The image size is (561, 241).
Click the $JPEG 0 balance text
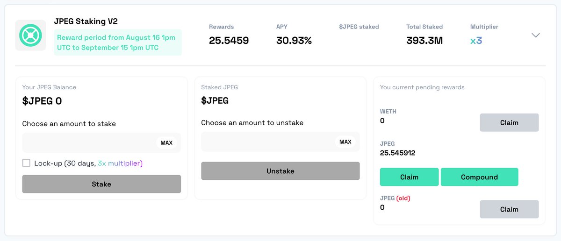42,101
